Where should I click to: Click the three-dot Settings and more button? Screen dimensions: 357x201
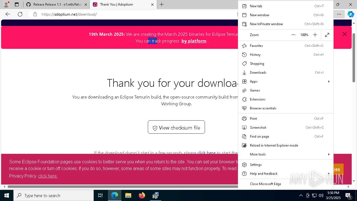point(339,14)
